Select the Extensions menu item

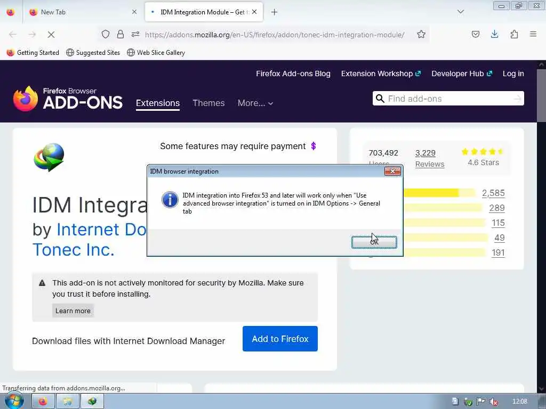coord(158,103)
